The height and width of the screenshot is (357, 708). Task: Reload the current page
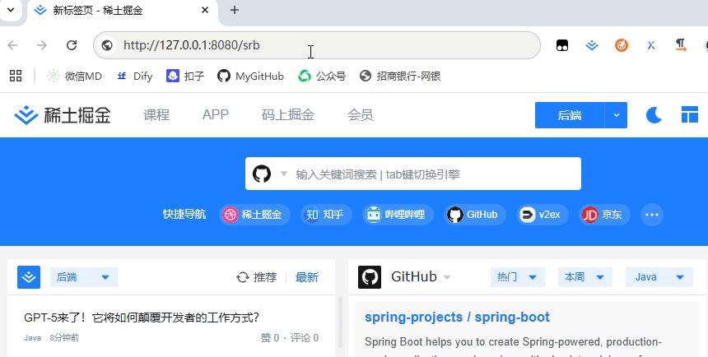pyautogui.click(x=72, y=45)
